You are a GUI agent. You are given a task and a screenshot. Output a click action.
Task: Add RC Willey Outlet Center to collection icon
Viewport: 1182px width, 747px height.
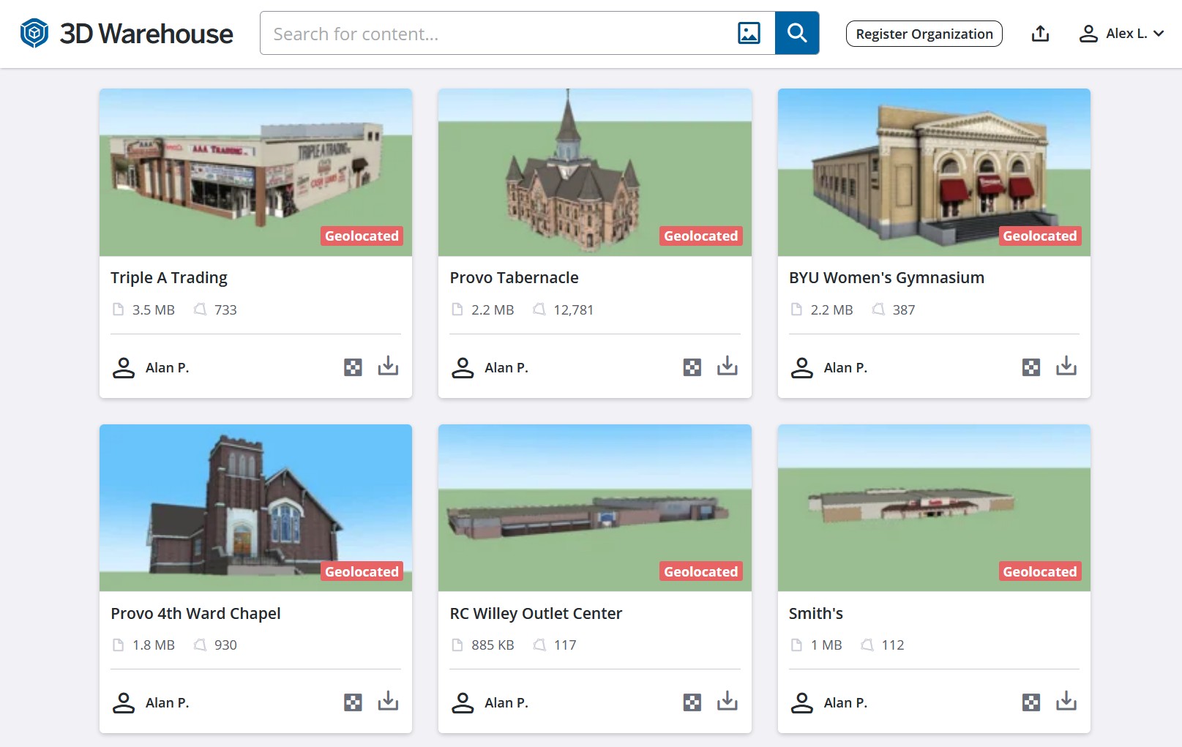pyautogui.click(x=692, y=702)
